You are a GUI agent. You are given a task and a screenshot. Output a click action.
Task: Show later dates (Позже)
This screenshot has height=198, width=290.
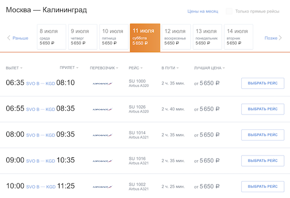(x=274, y=38)
